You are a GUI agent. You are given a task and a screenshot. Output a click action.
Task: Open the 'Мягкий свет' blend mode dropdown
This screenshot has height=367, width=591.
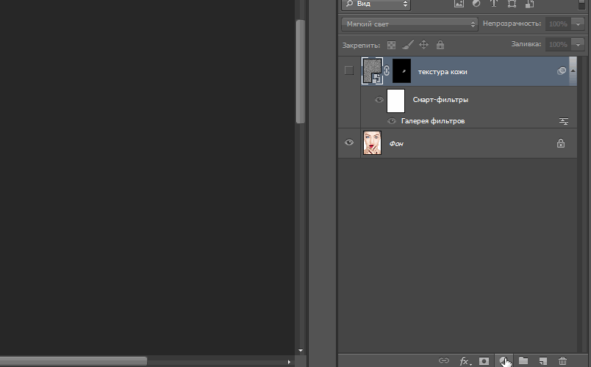point(409,23)
